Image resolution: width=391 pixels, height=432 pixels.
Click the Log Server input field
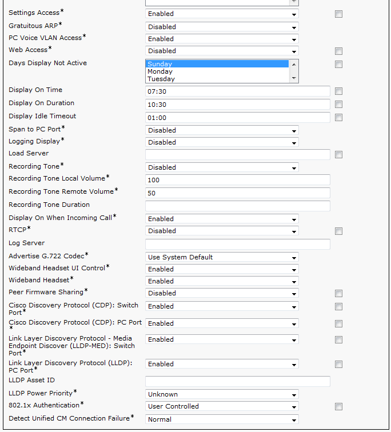[x=237, y=244]
